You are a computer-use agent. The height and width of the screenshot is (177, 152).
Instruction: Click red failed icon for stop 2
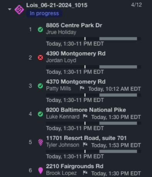point(41,57)
